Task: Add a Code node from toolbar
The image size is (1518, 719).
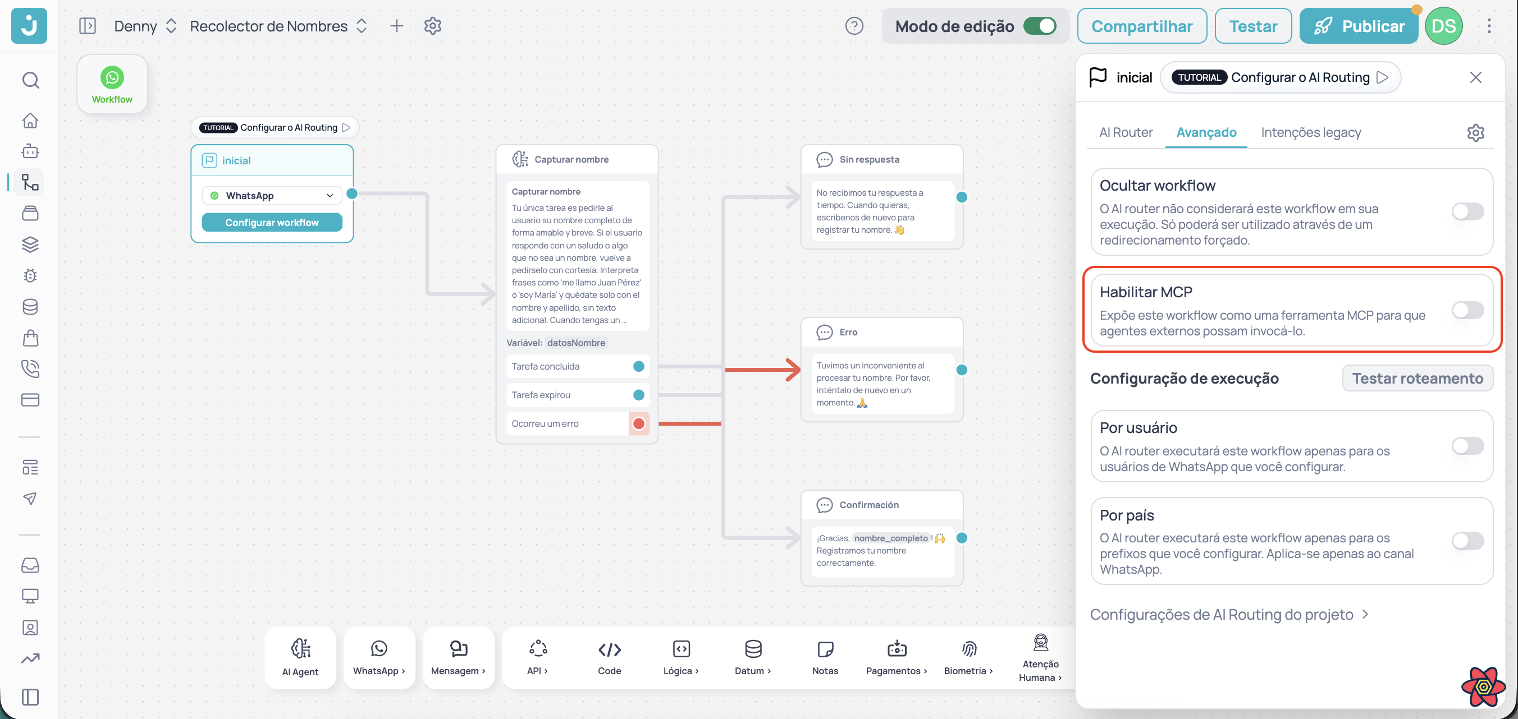Action: coord(609,657)
